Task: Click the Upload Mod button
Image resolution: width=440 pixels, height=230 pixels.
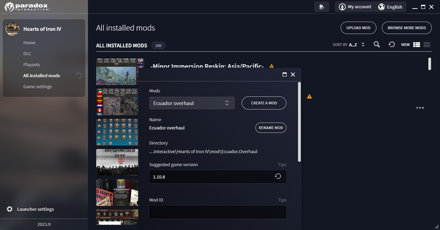Action: [x=359, y=28]
